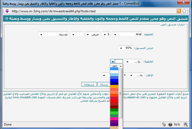Select the اللون header option in the color list

[114, 66]
